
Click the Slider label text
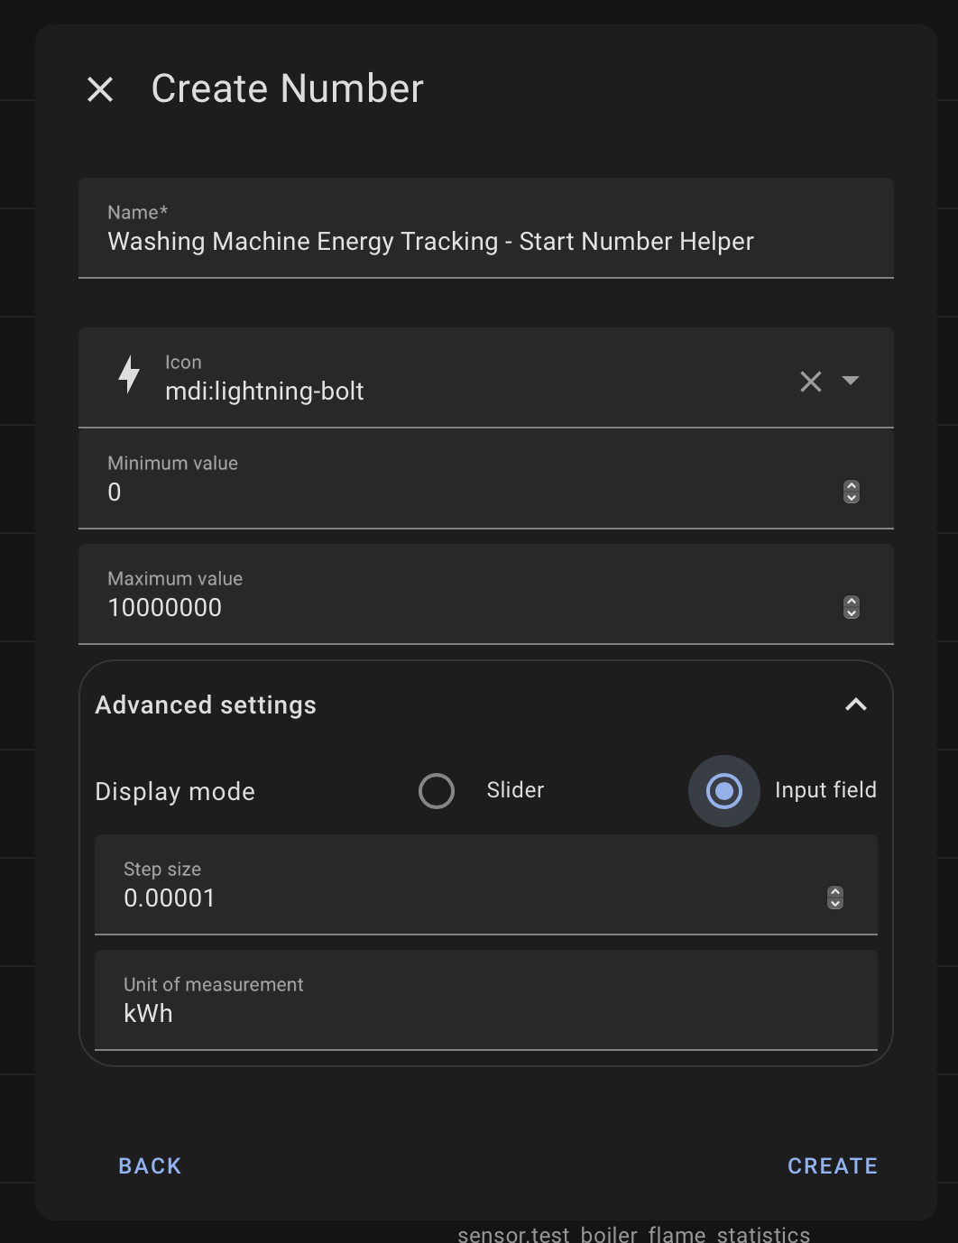click(515, 790)
